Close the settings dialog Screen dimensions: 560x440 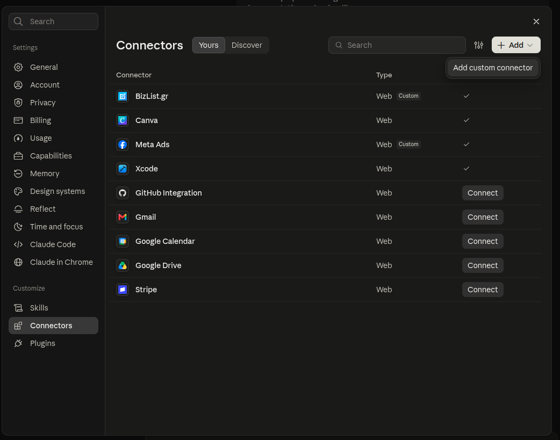[x=536, y=21]
